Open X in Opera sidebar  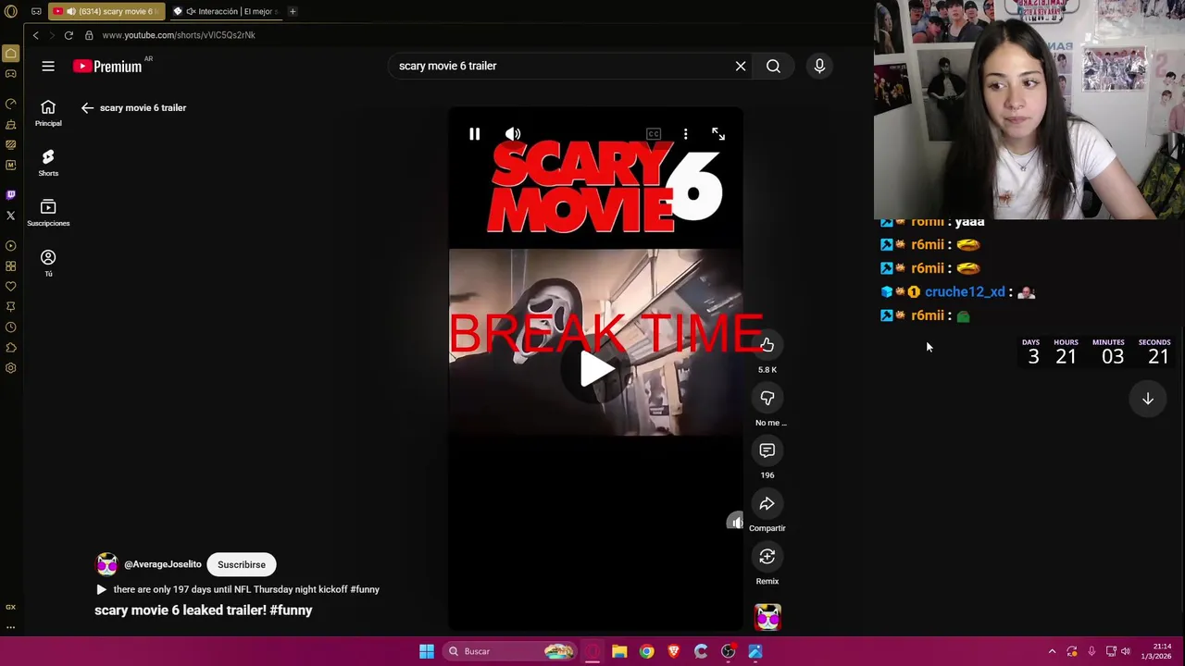[x=11, y=216]
